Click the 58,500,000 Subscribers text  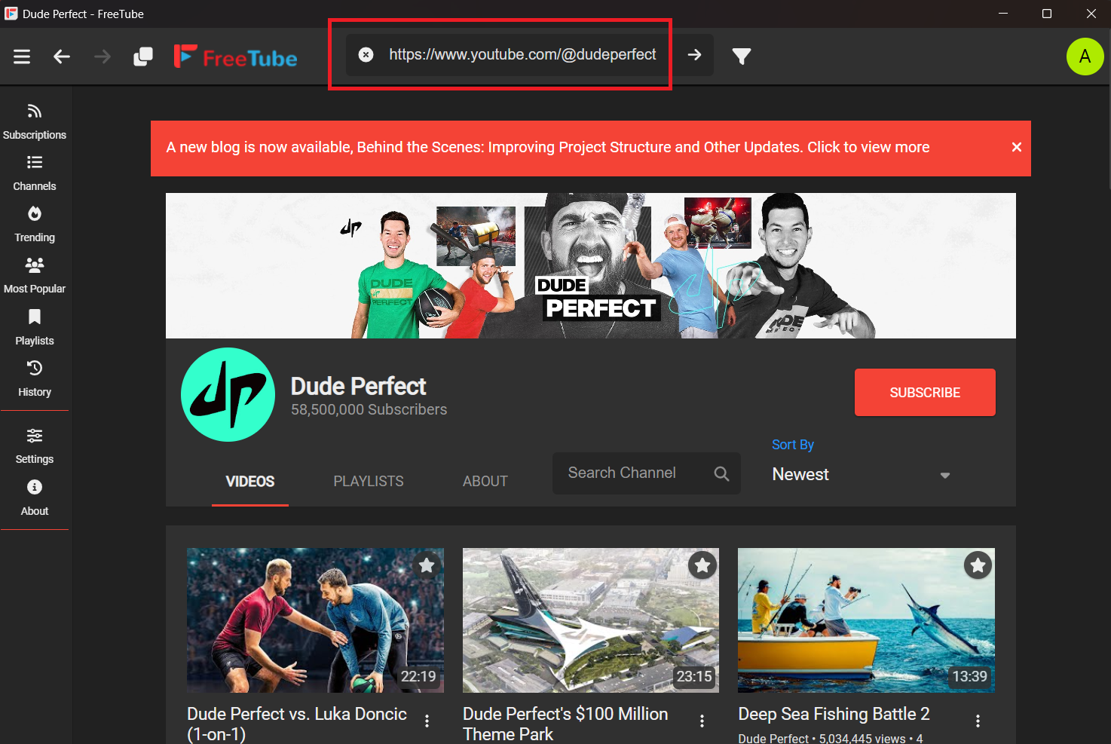(369, 409)
